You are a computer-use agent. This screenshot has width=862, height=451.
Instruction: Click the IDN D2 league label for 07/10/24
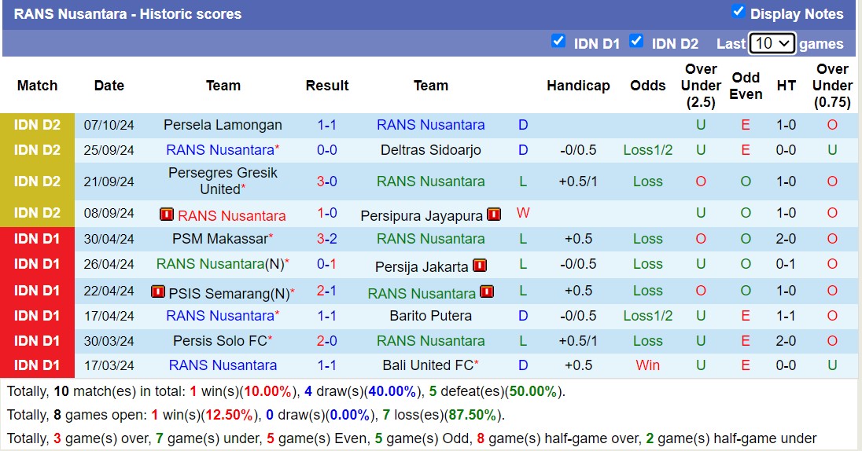[x=37, y=125]
